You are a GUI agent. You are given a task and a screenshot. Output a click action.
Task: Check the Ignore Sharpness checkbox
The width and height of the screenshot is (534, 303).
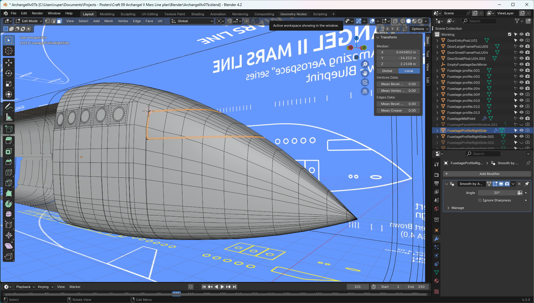tap(480, 200)
